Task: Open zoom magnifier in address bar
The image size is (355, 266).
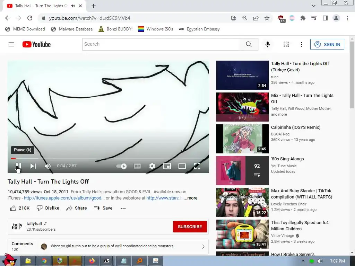Action: coord(244,18)
